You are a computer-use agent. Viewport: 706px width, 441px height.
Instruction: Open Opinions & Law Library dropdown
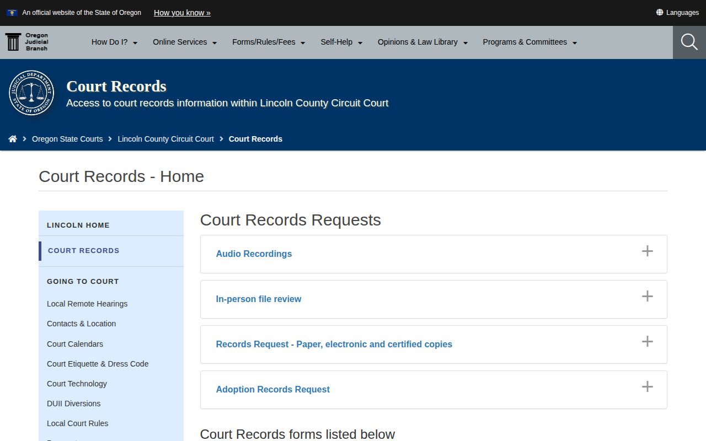pos(422,42)
